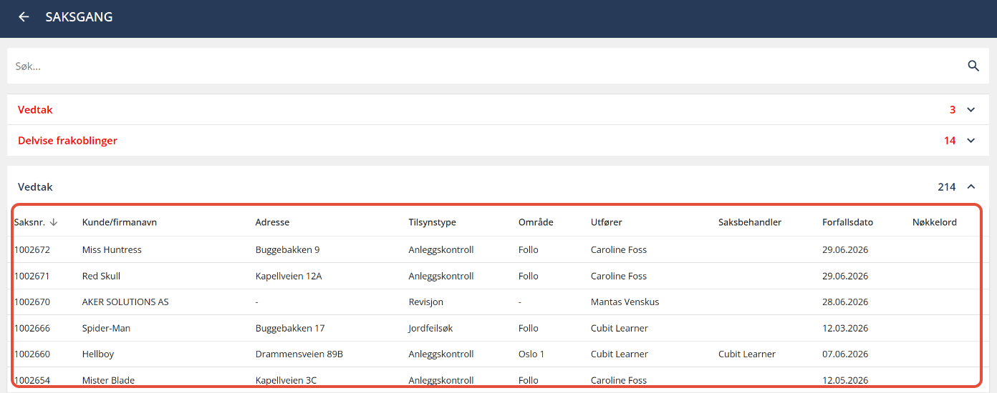Collapse the Vedtak 214 section chevron
The height and width of the screenshot is (393, 997).
click(x=971, y=187)
